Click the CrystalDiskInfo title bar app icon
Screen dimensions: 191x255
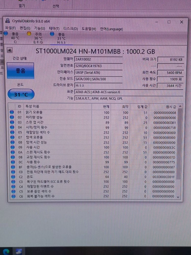(7, 21)
